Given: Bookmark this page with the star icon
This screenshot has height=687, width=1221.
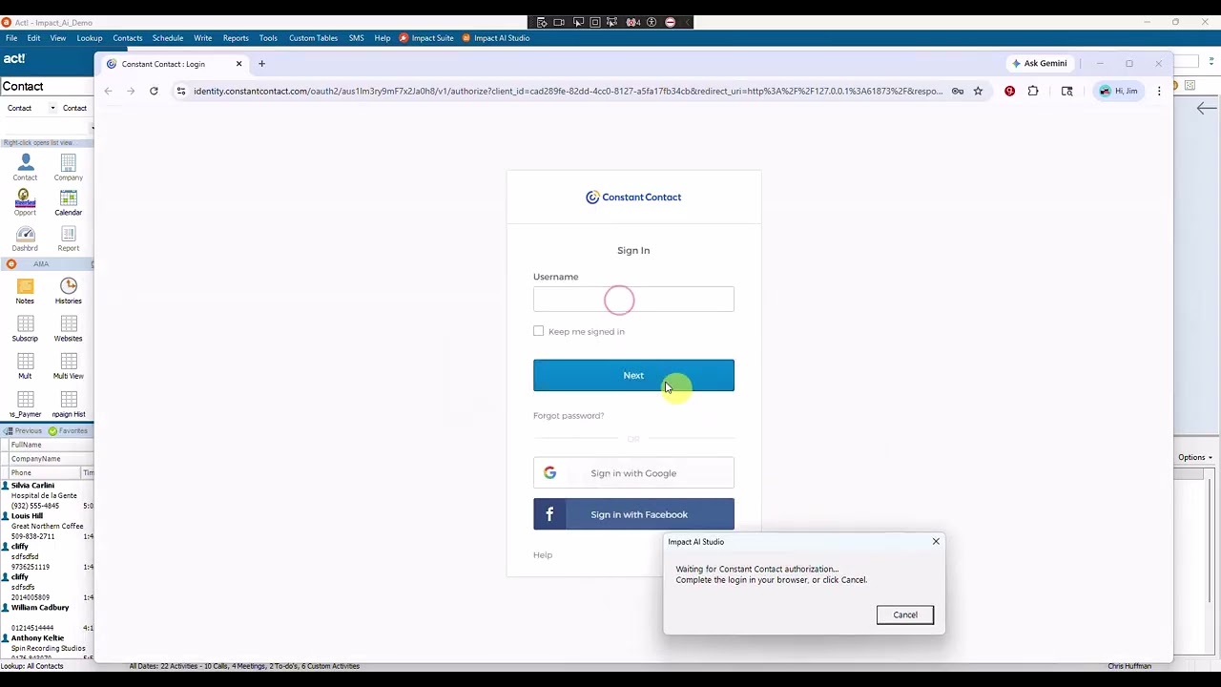Looking at the screenshot, I should tap(978, 91).
